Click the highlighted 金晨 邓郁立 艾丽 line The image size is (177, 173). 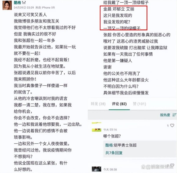point(119,9)
